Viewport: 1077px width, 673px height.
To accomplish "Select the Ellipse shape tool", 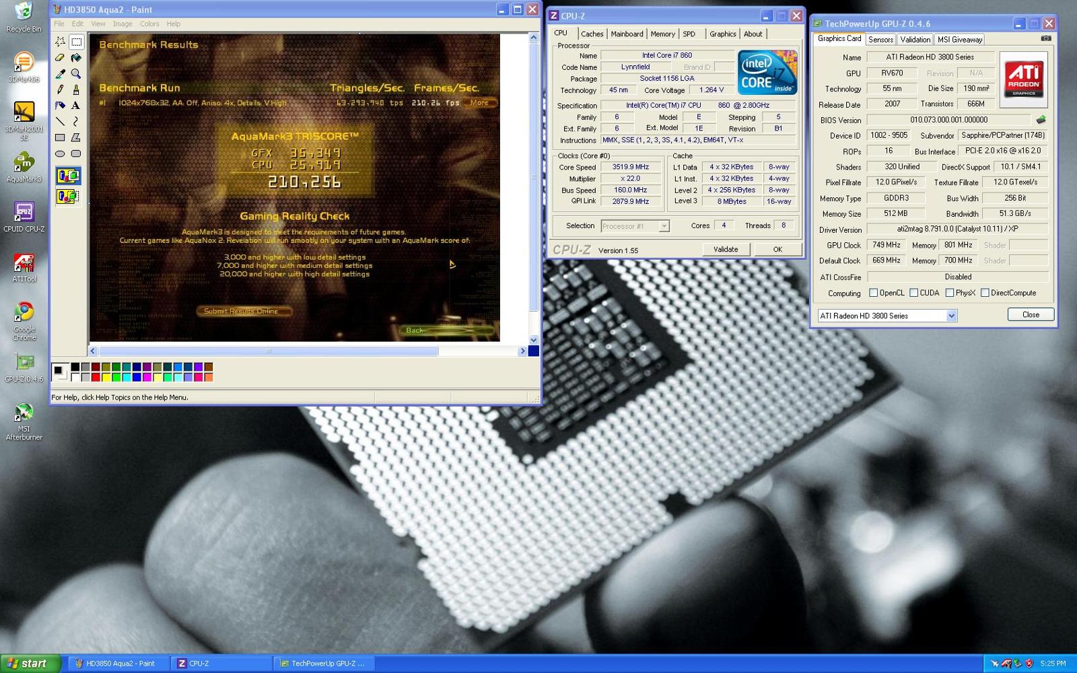I will point(60,153).
